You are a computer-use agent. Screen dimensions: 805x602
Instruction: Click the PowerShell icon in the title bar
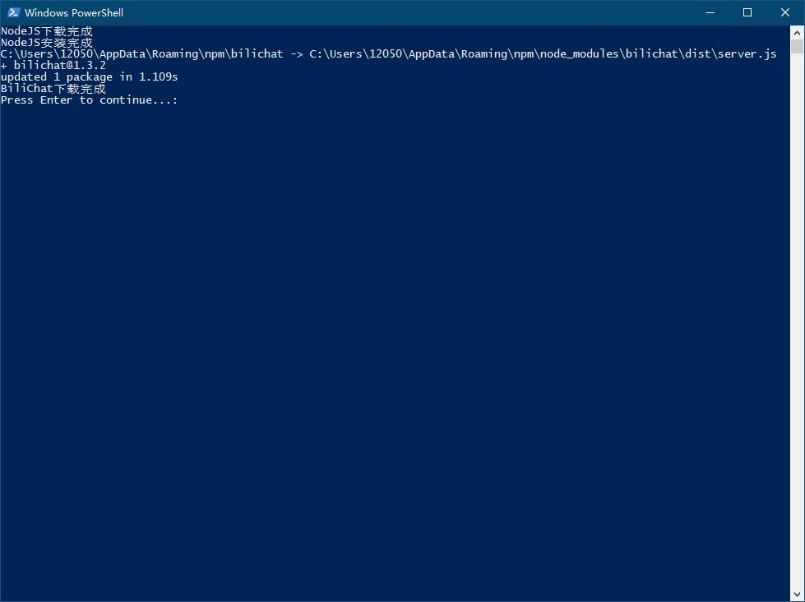(13, 12)
